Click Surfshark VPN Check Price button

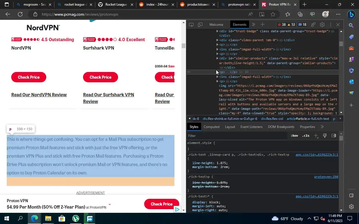(x=100, y=77)
